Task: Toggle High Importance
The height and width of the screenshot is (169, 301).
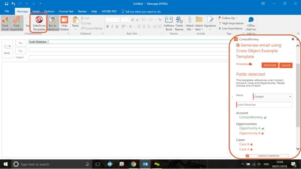Action: [231, 23]
